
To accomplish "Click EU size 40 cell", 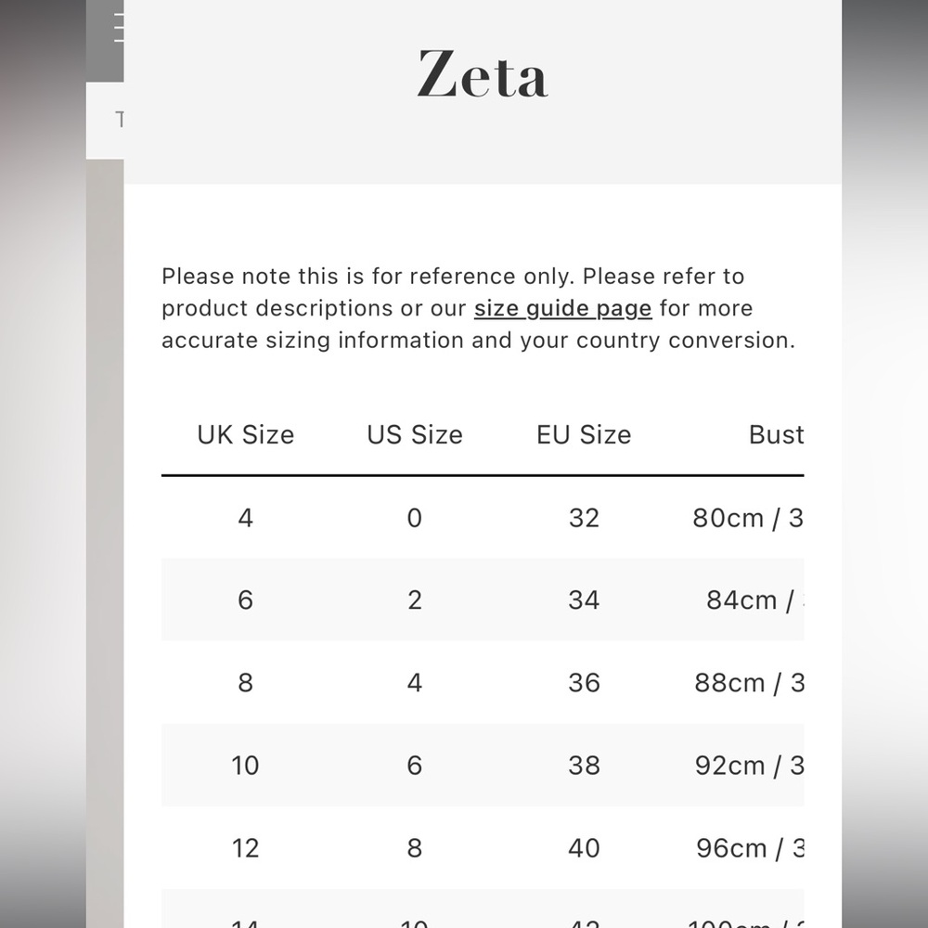I will [x=584, y=848].
